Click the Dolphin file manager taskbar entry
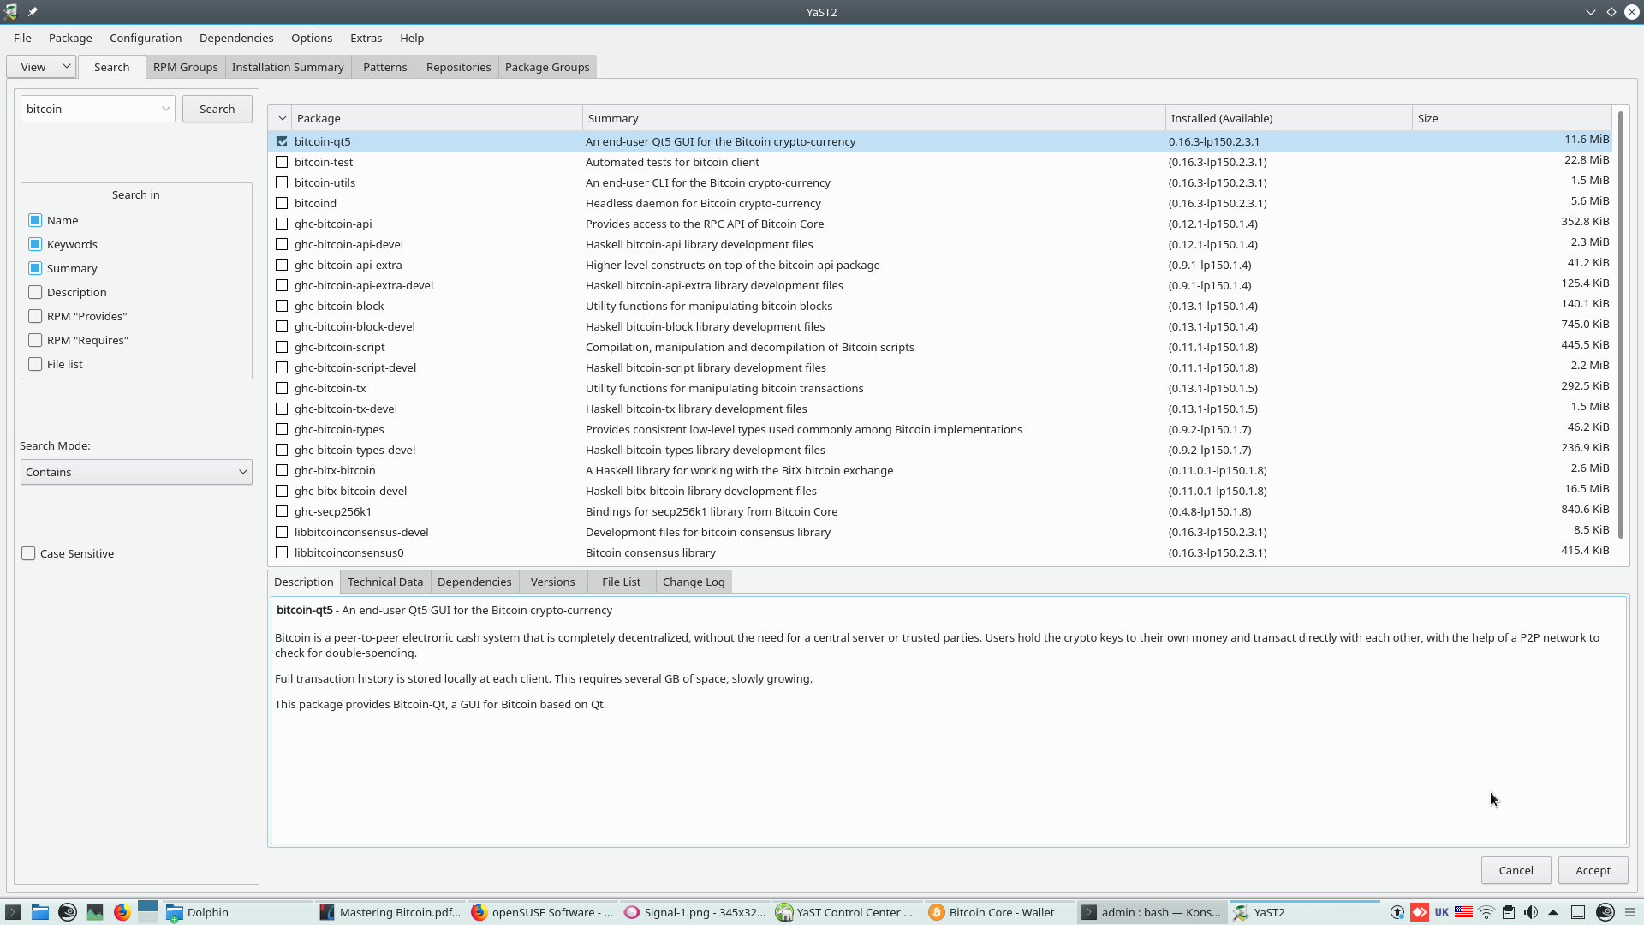This screenshot has width=1644, height=925. click(x=199, y=912)
